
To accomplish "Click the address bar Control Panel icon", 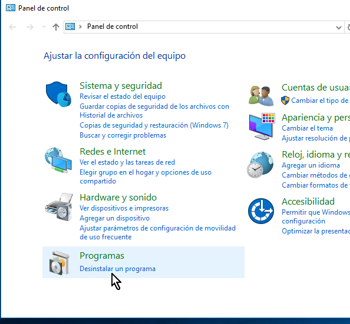I will click(x=70, y=26).
